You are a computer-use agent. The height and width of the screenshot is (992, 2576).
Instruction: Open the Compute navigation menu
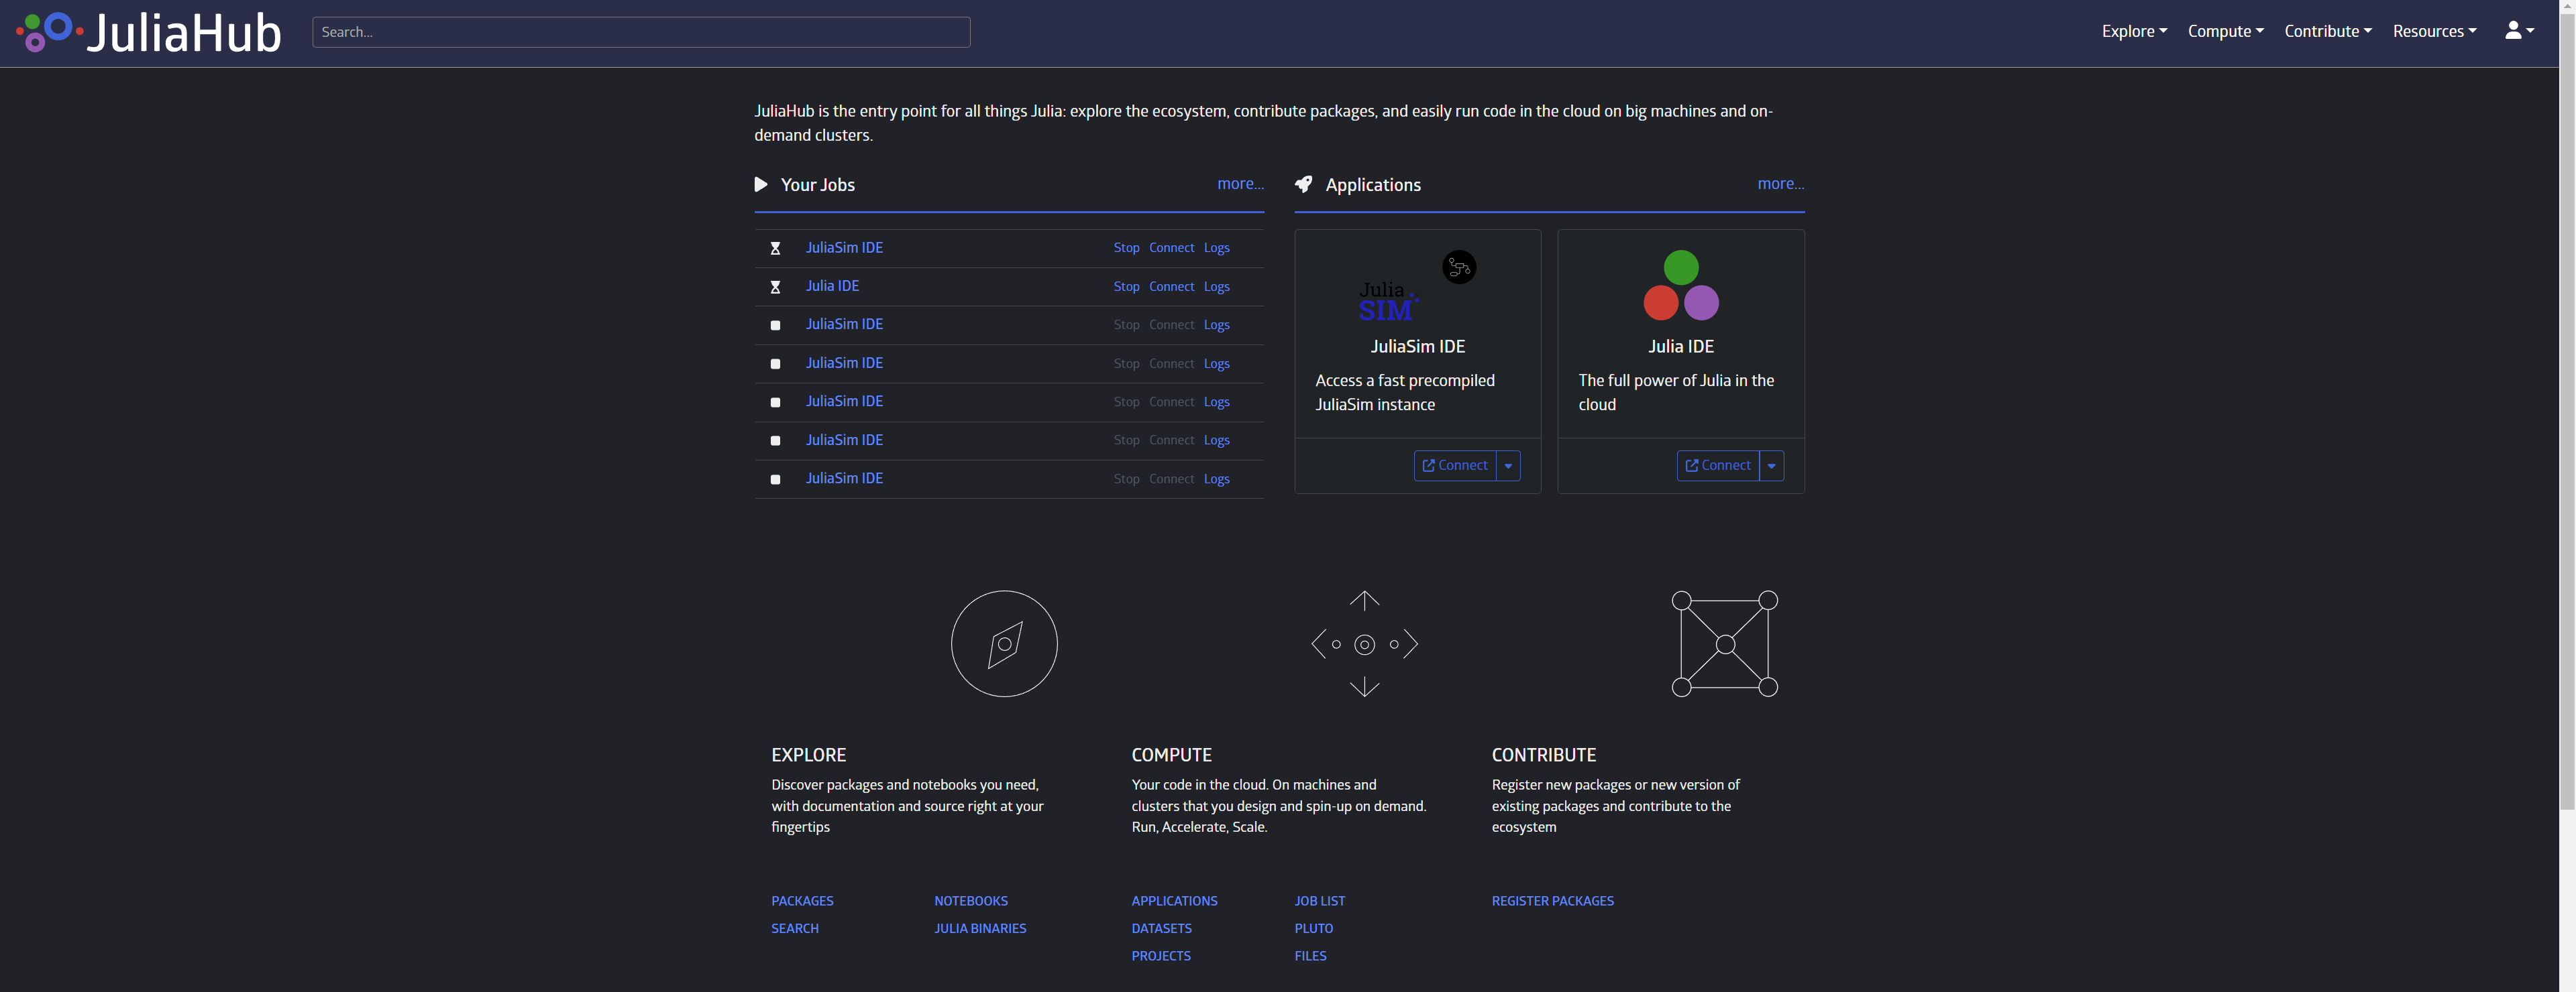tap(2224, 31)
